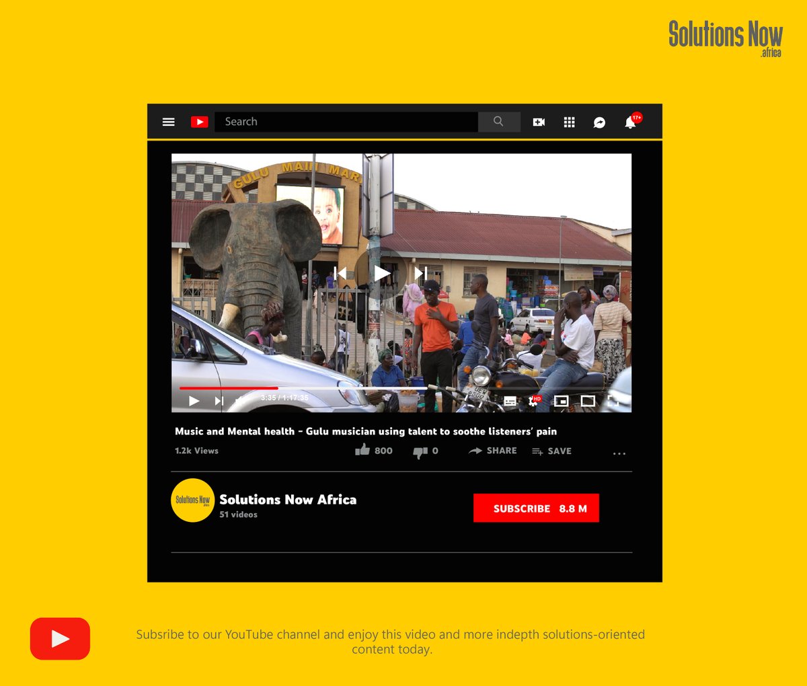Click the SHARE button
This screenshot has height=686, width=807.
coord(493,451)
